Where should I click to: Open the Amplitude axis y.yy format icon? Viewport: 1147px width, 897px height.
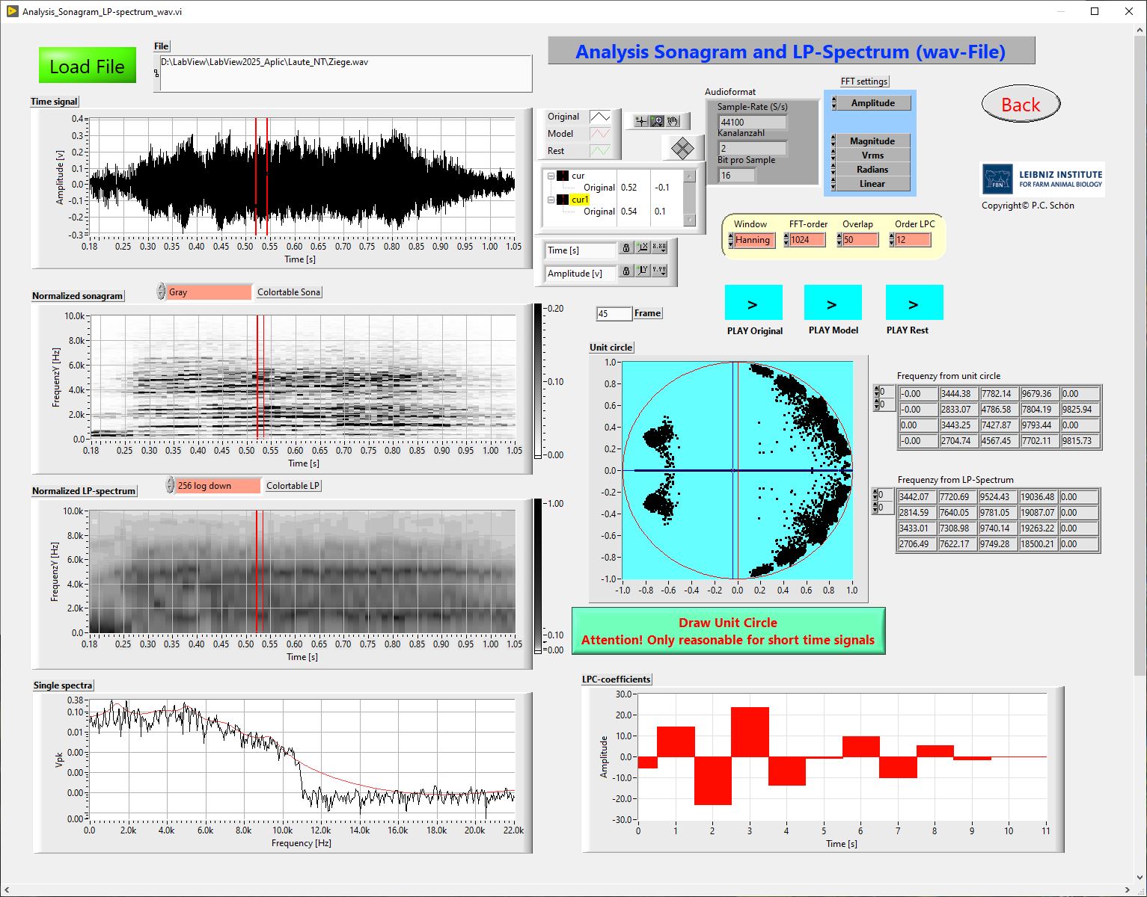[x=659, y=271]
